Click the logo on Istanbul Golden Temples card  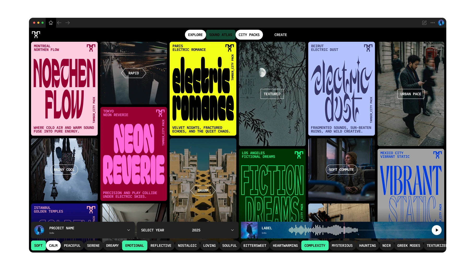click(91, 209)
